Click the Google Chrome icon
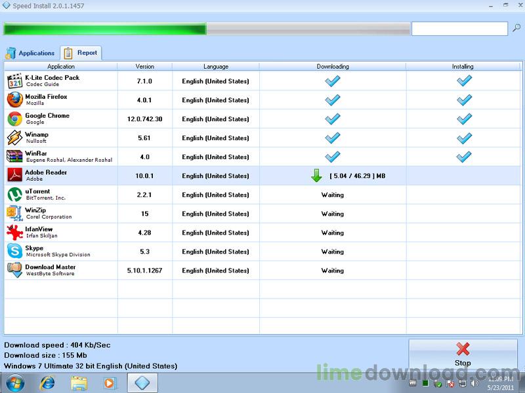525x393 pixels. tap(14, 119)
